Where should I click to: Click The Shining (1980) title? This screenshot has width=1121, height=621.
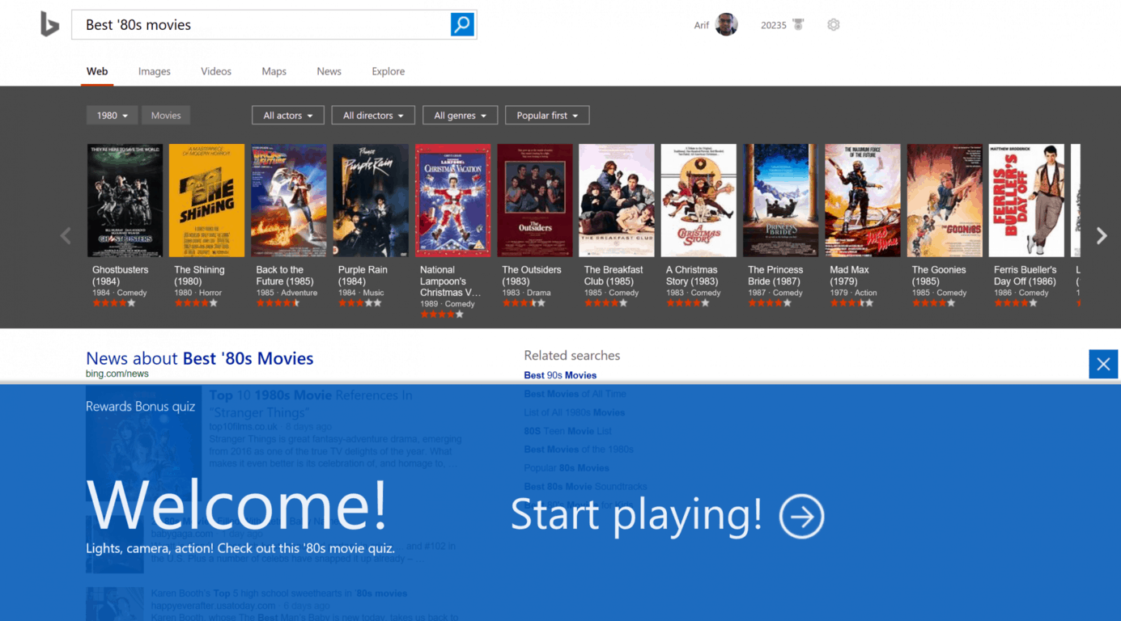click(199, 276)
